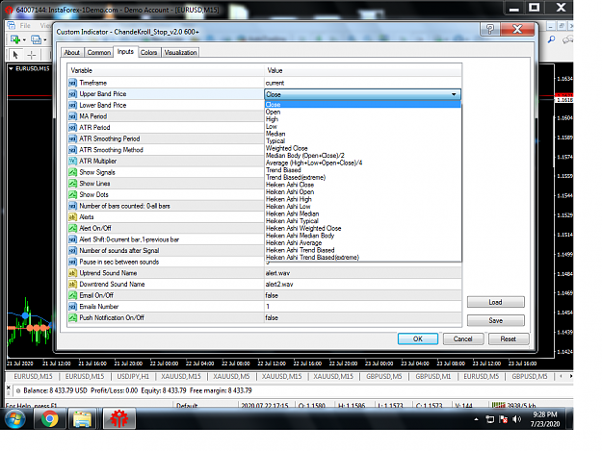Click the Alerts string icon
602x451 pixels.
[x=73, y=217]
